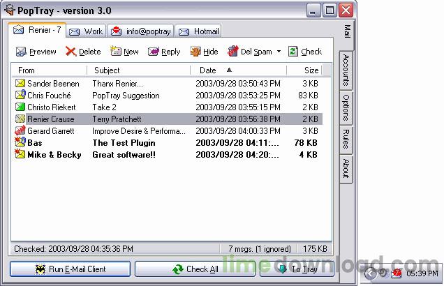Click the 175 KB status panel
Screen dimensions: 444x286
[x=315, y=248]
